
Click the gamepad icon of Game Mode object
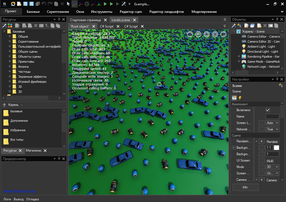244,62
